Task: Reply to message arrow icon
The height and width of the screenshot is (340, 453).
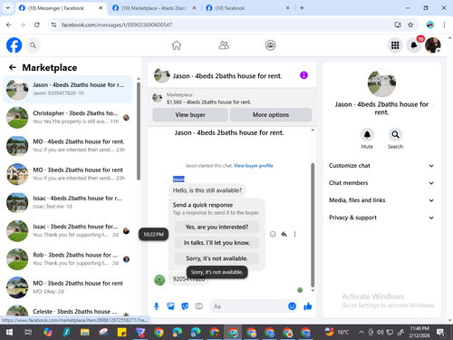Action: pyautogui.click(x=284, y=234)
